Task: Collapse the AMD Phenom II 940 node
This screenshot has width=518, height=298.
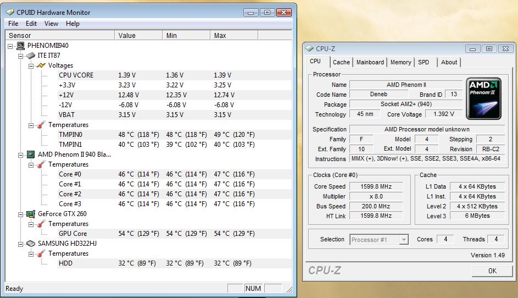Action: 20,155
